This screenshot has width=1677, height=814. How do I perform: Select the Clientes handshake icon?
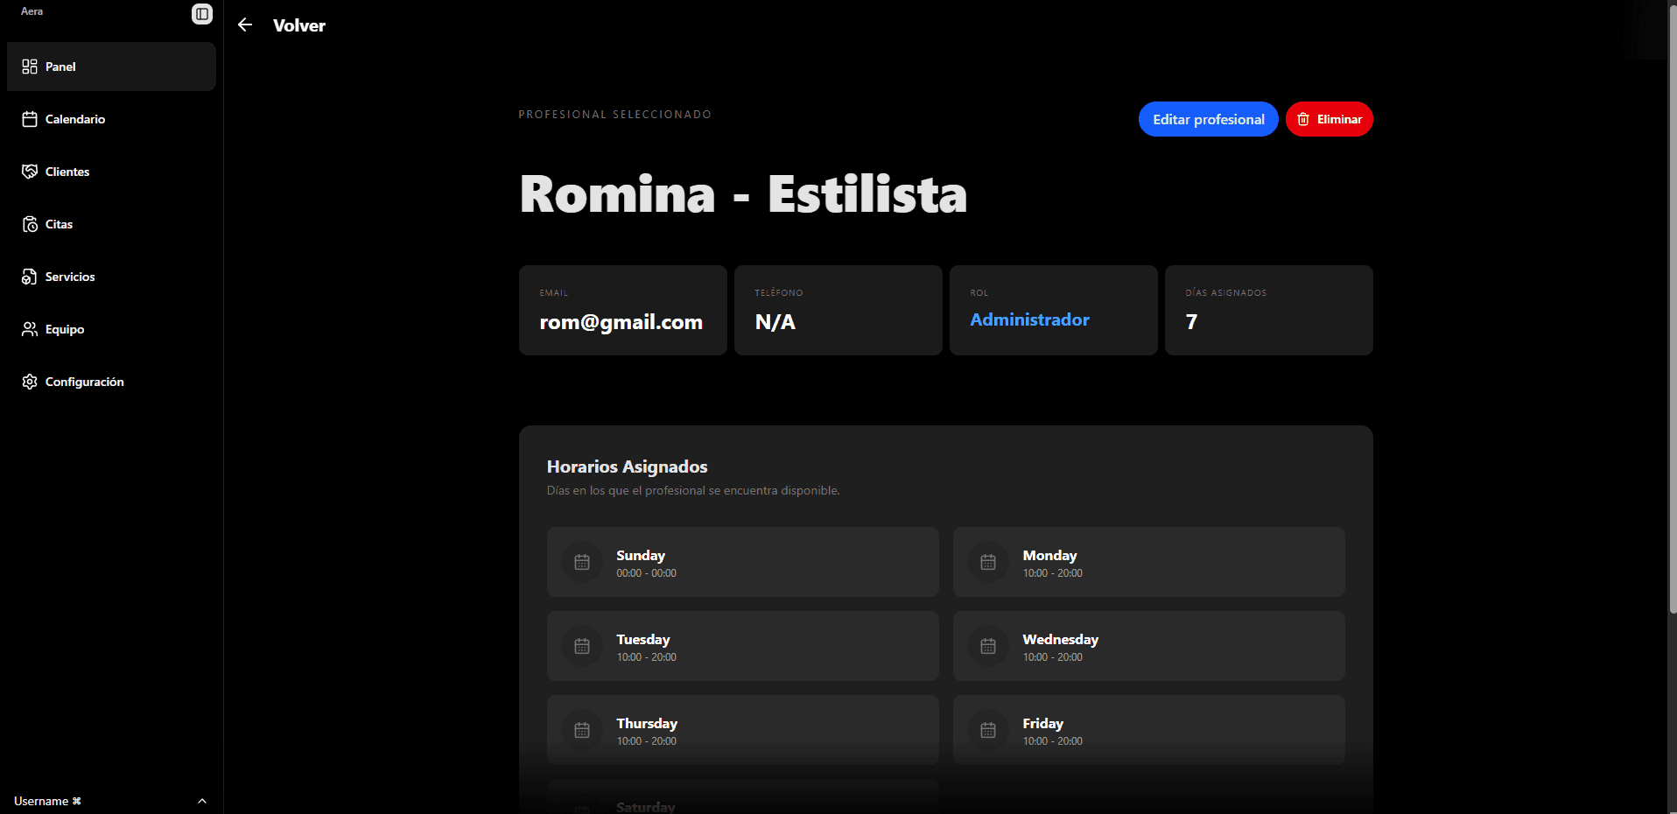point(30,172)
